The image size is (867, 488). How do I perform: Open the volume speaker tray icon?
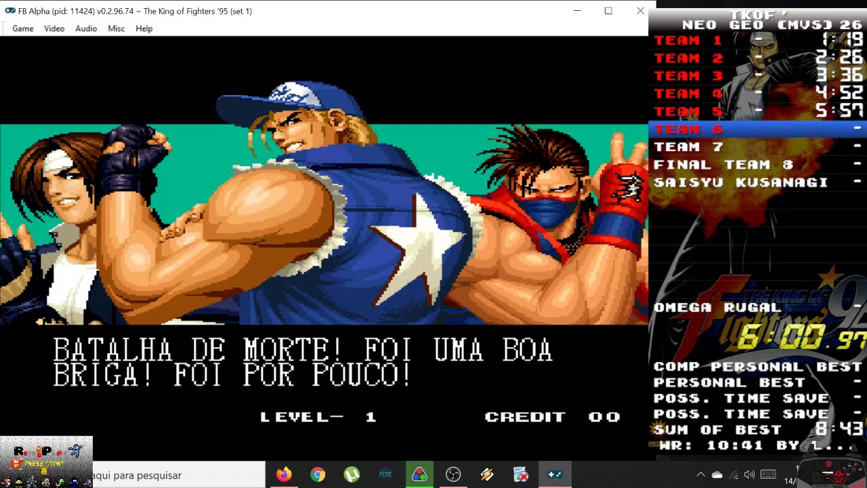750,474
